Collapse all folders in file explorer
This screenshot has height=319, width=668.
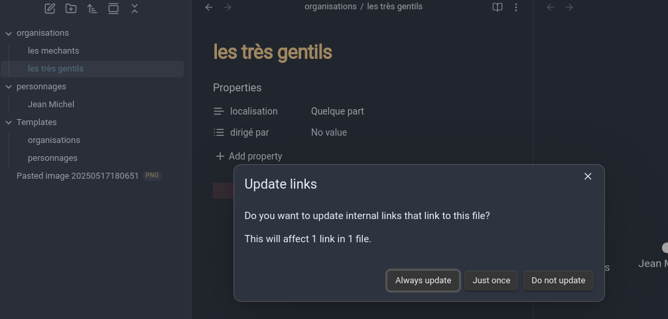tap(135, 9)
